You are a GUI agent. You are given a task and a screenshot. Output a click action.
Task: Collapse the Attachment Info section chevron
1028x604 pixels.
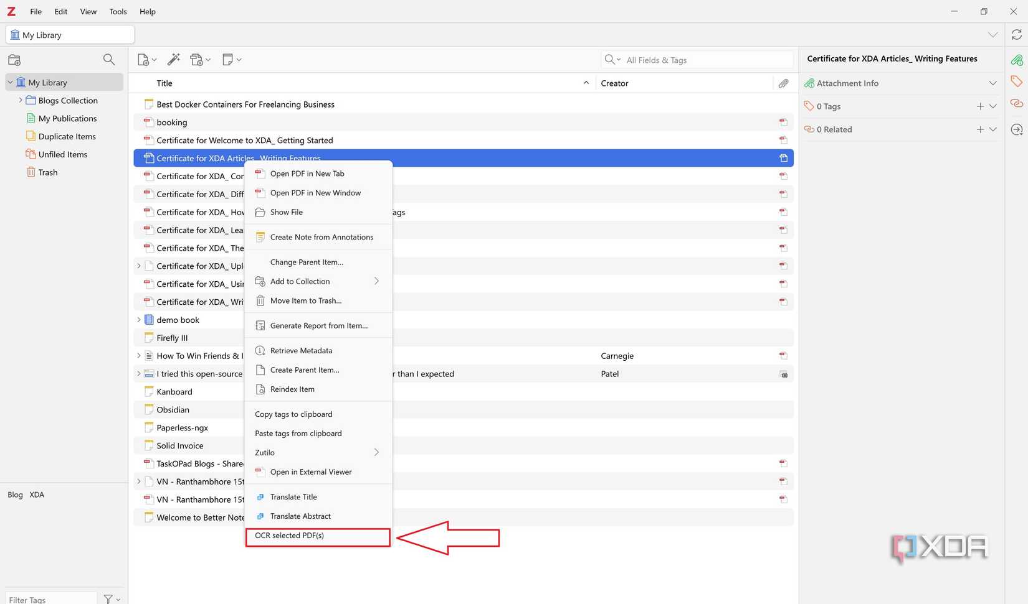click(x=993, y=83)
